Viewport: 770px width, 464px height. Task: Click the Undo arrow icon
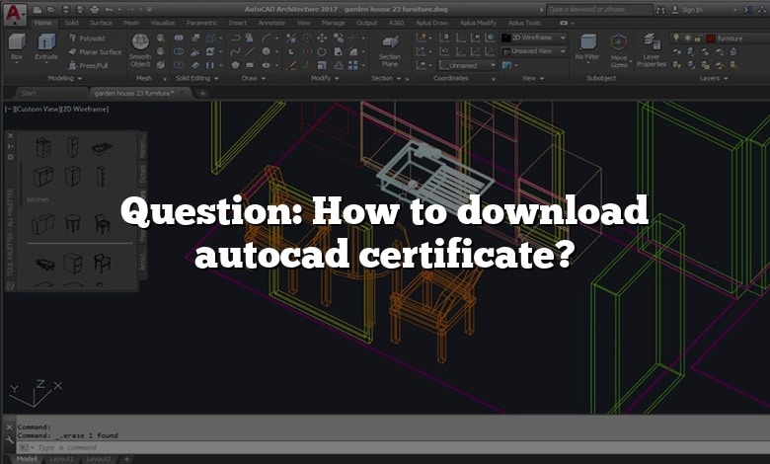[109, 9]
